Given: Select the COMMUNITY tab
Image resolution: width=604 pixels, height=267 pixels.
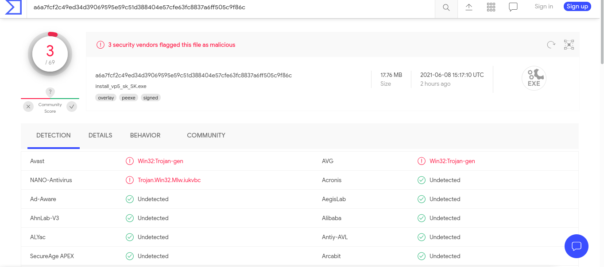Looking at the screenshot, I should click(x=206, y=135).
